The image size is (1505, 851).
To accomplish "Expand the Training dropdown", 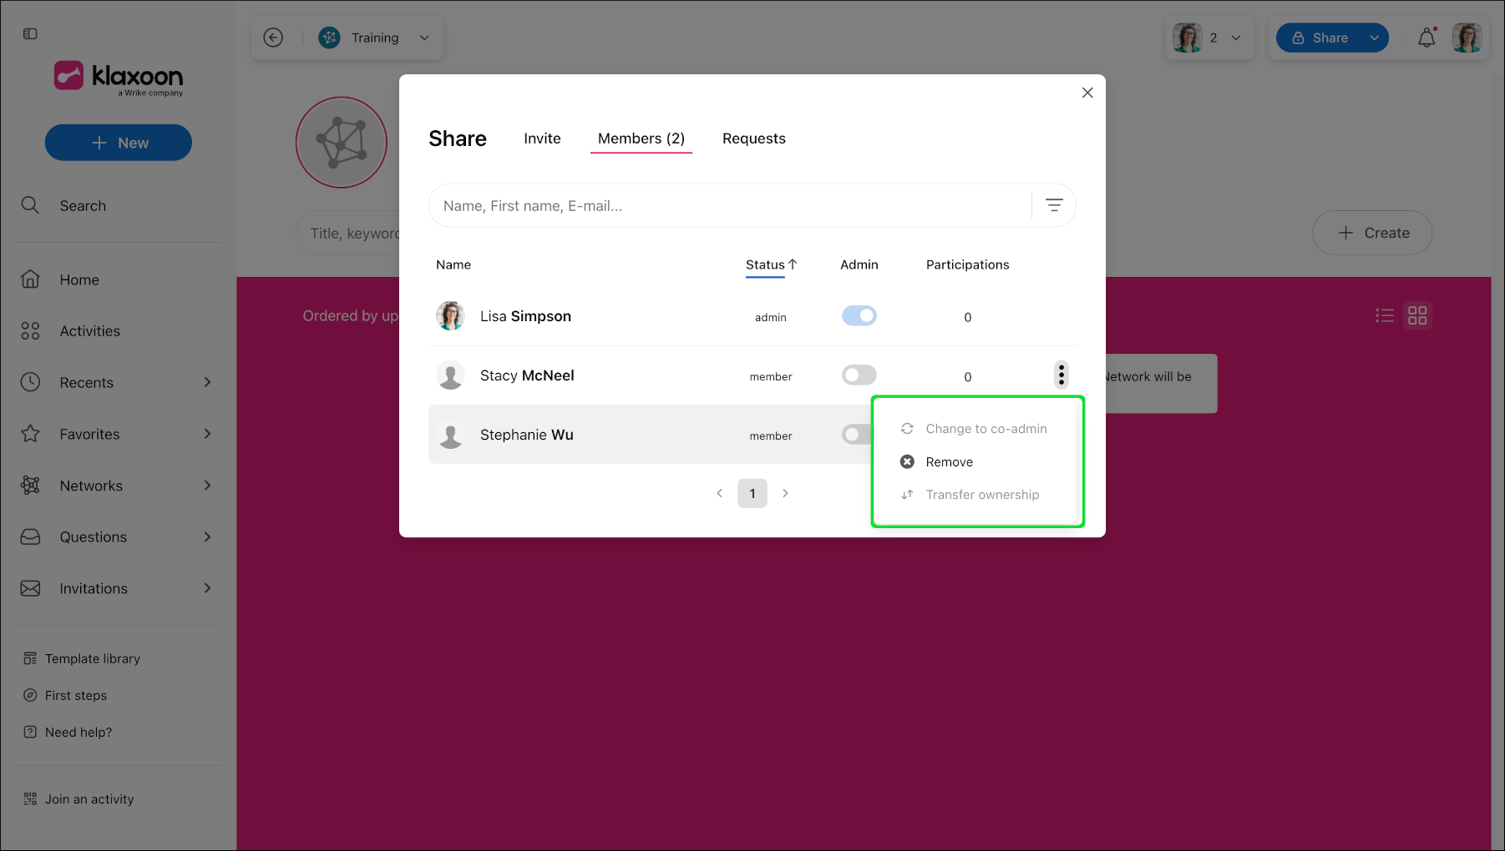I will (x=424, y=38).
